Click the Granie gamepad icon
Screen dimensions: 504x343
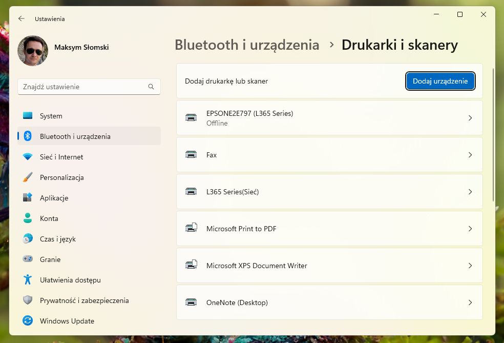[29, 259]
